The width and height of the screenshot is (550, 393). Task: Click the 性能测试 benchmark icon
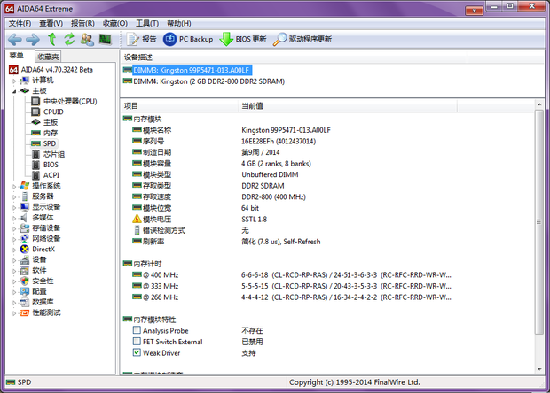pos(25,312)
